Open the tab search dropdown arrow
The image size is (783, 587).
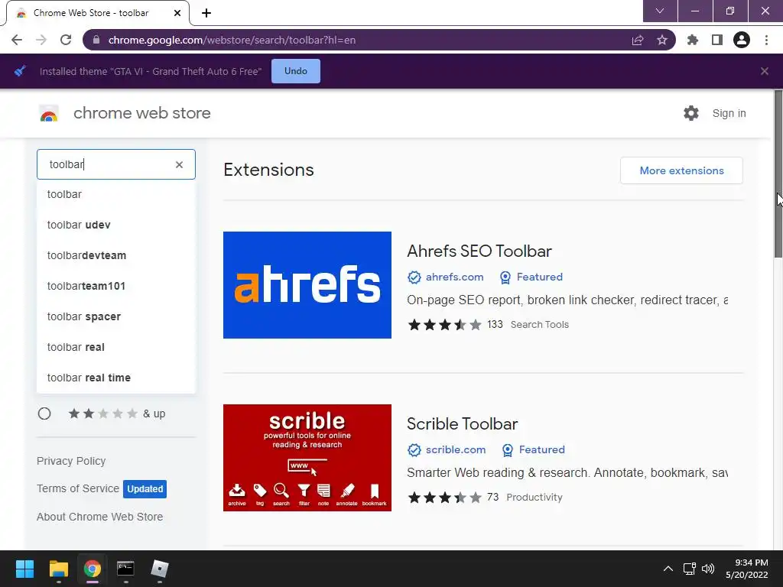[x=660, y=11]
